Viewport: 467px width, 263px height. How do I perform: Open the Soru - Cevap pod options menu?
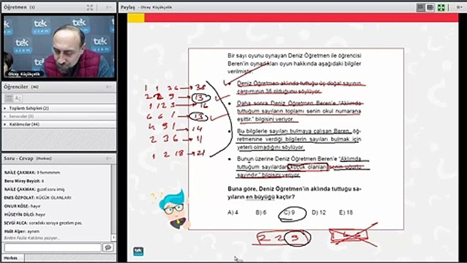pyautogui.click(x=109, y=159)
